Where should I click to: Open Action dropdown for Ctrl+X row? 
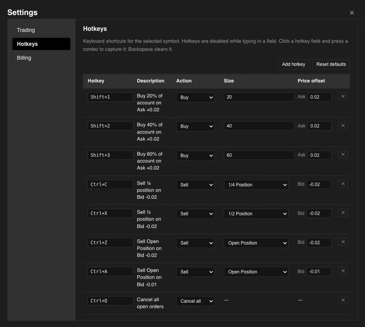tap(195, 214)
